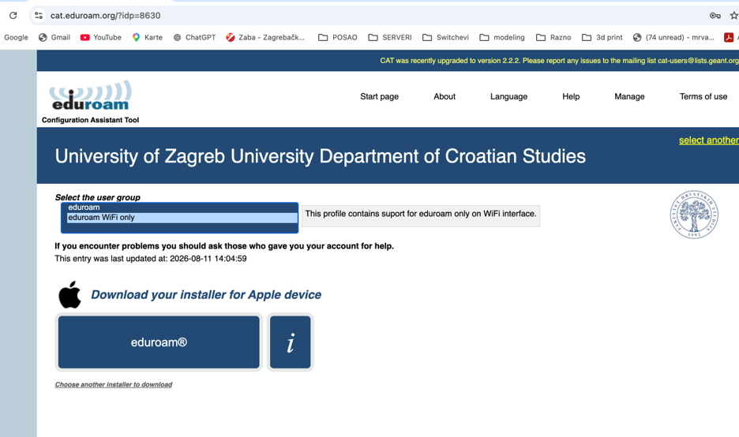Image resolution: width=739 pixels, height=437 pixels.
Task: Open the YouTube bookmark
Action: click(101, 37)
